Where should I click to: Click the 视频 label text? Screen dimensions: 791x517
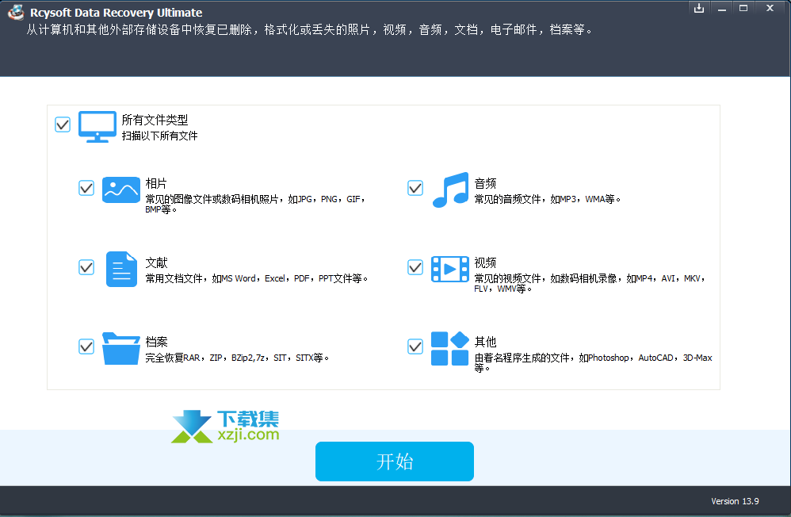[485, 262]
